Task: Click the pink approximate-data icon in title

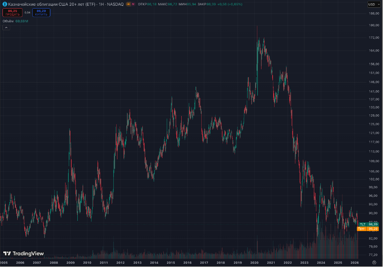Action: [x=133, y=4]
